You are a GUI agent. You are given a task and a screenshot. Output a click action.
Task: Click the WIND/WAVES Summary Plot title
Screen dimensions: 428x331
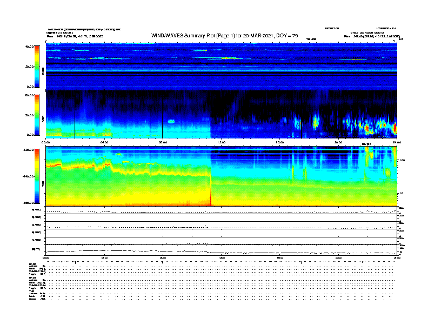224,36
